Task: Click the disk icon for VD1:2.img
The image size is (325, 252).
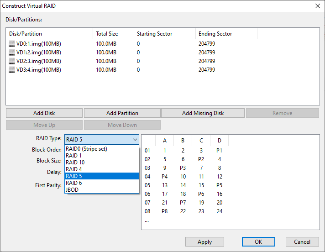Action: point(12,52)
